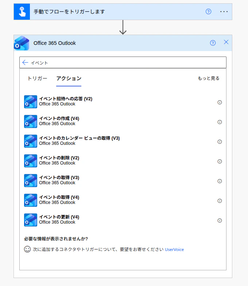Image resolution: width=248 pixels, height=286 pixels.
Task: Select action イベント招待への応答 (V2)
Action: pos(123,101)
